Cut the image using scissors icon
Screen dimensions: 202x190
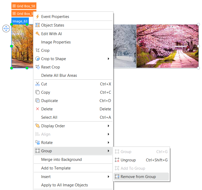(38, 84)
